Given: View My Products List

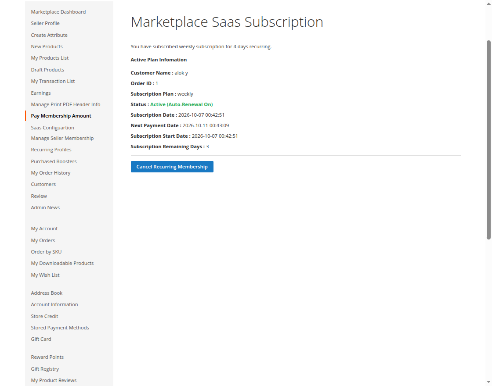Looking at the screenshot, I should [50, 58].
